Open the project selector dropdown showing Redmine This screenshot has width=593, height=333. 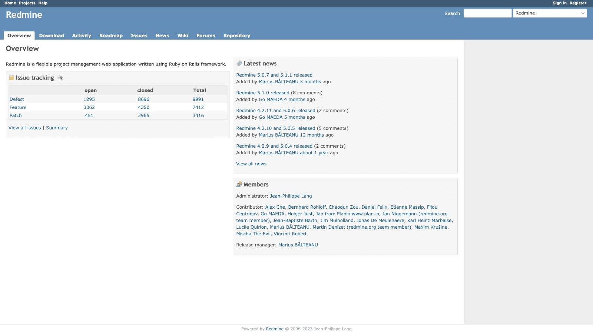[x=550, y=13]
